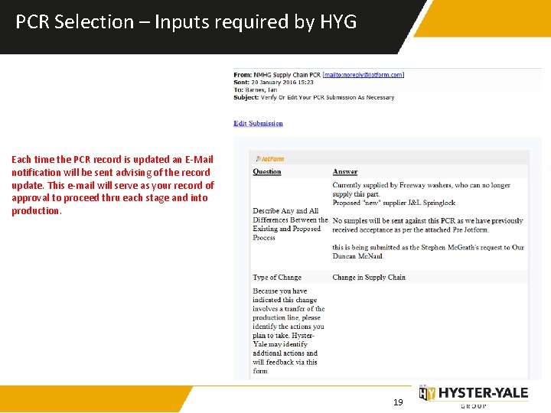551x413 pixels.
Task: Click the Change in Supply Chain answer
Action: coord(369,277)
